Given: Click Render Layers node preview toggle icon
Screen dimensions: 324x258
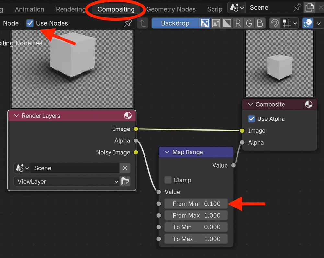Looking at the screenshot, I should pos(128,116).
